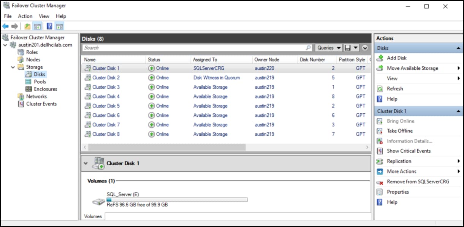Open the Action menu
This screenshot has width=464, height=227.
click(25, 16)
